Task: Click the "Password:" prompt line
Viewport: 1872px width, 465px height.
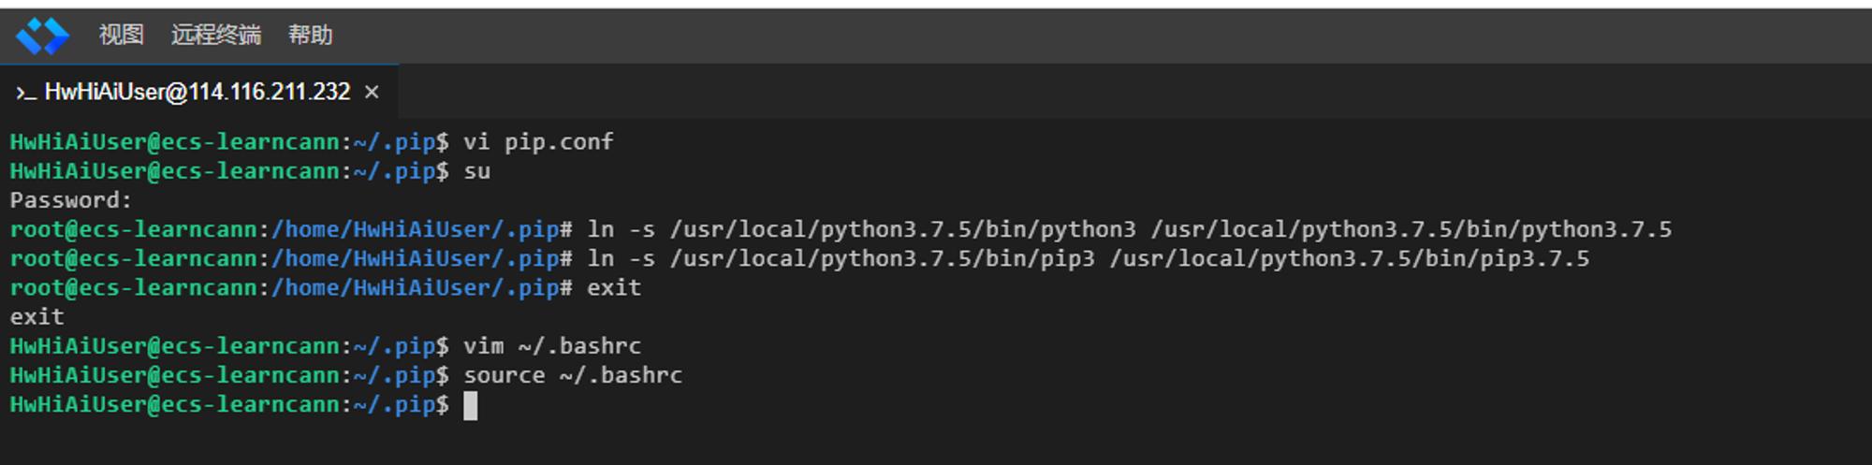Action: pyautogui.click(x=71, y=200)
